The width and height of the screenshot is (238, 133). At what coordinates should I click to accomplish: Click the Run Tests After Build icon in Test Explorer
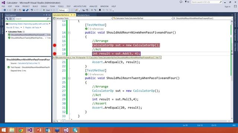pos(7,19)
